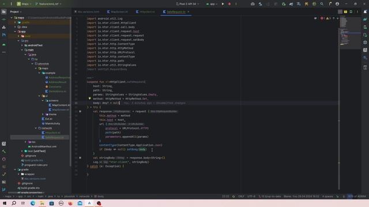Open Terminal tool window in left sidebar

click(x=4, y=182)
